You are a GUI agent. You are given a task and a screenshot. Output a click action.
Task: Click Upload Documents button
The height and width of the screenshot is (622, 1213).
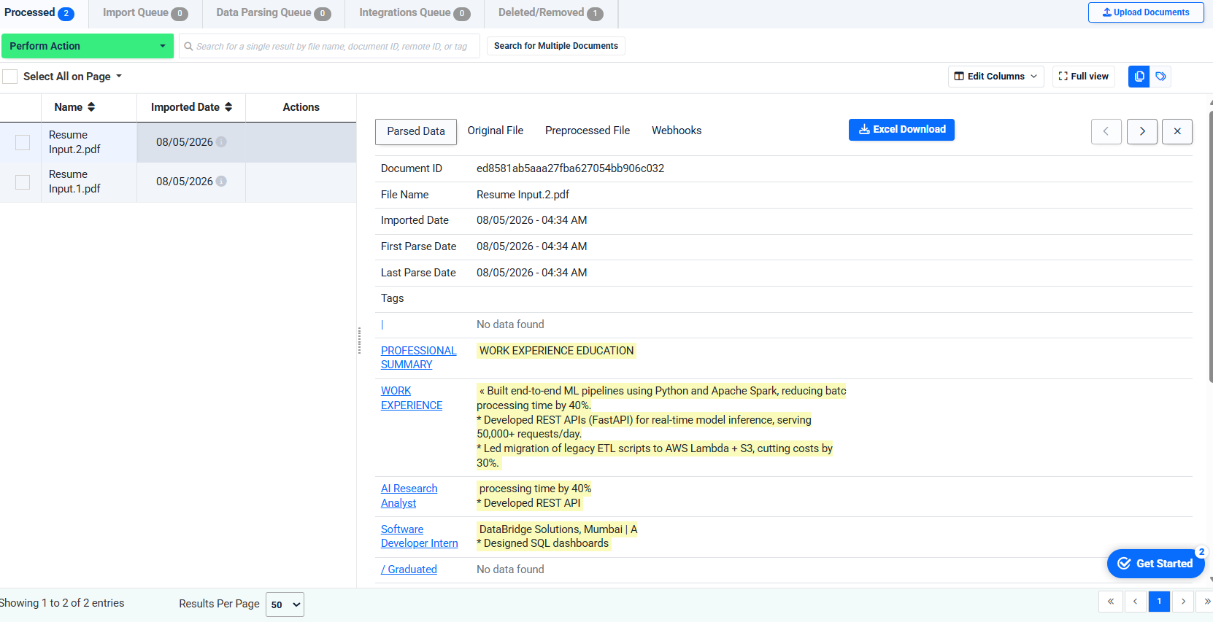point(1146,12)
